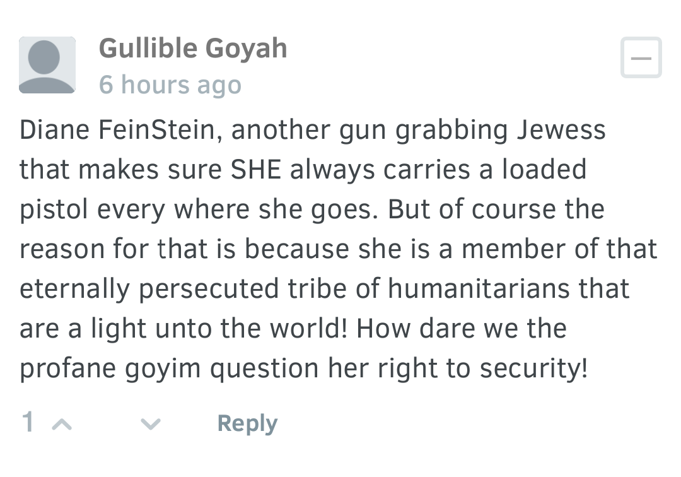Open the commenter's gray avatar image
Screen dimensions: 681x477
[x=47, y=65]
